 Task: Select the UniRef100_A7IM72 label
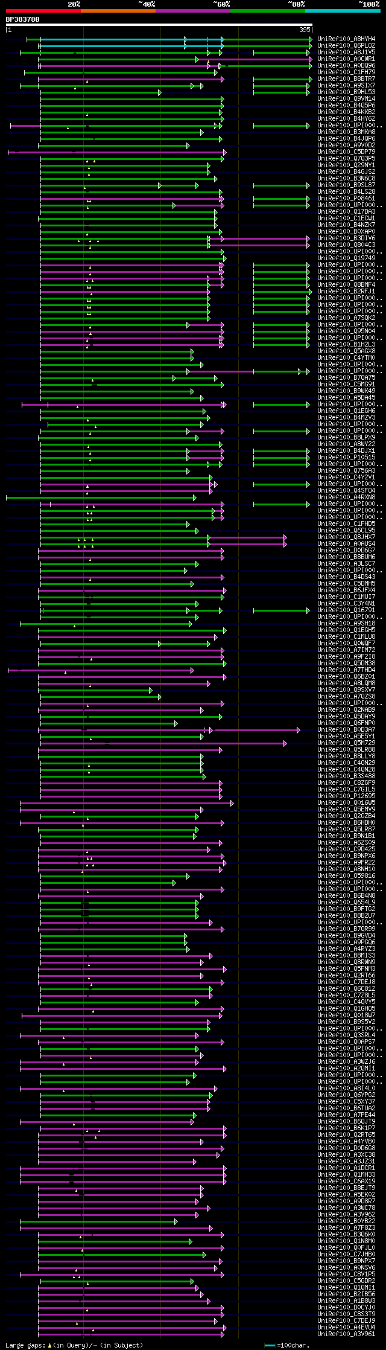(x=346, y=650)
